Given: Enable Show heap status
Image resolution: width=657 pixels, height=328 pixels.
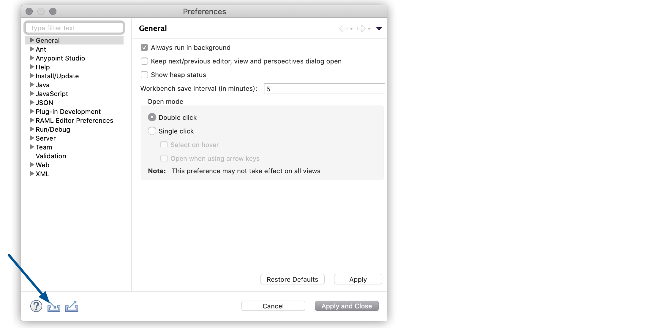Looking at the screenshot, I should point(144,75).
